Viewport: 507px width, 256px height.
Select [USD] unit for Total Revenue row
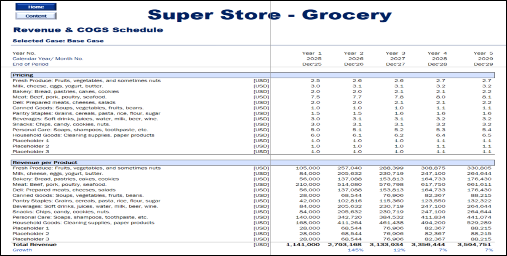click(261, 245)
